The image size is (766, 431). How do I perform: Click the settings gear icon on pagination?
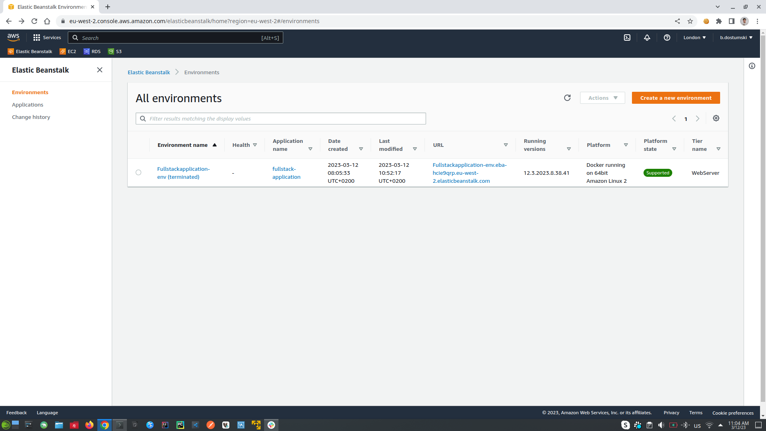tap(716, 119)
